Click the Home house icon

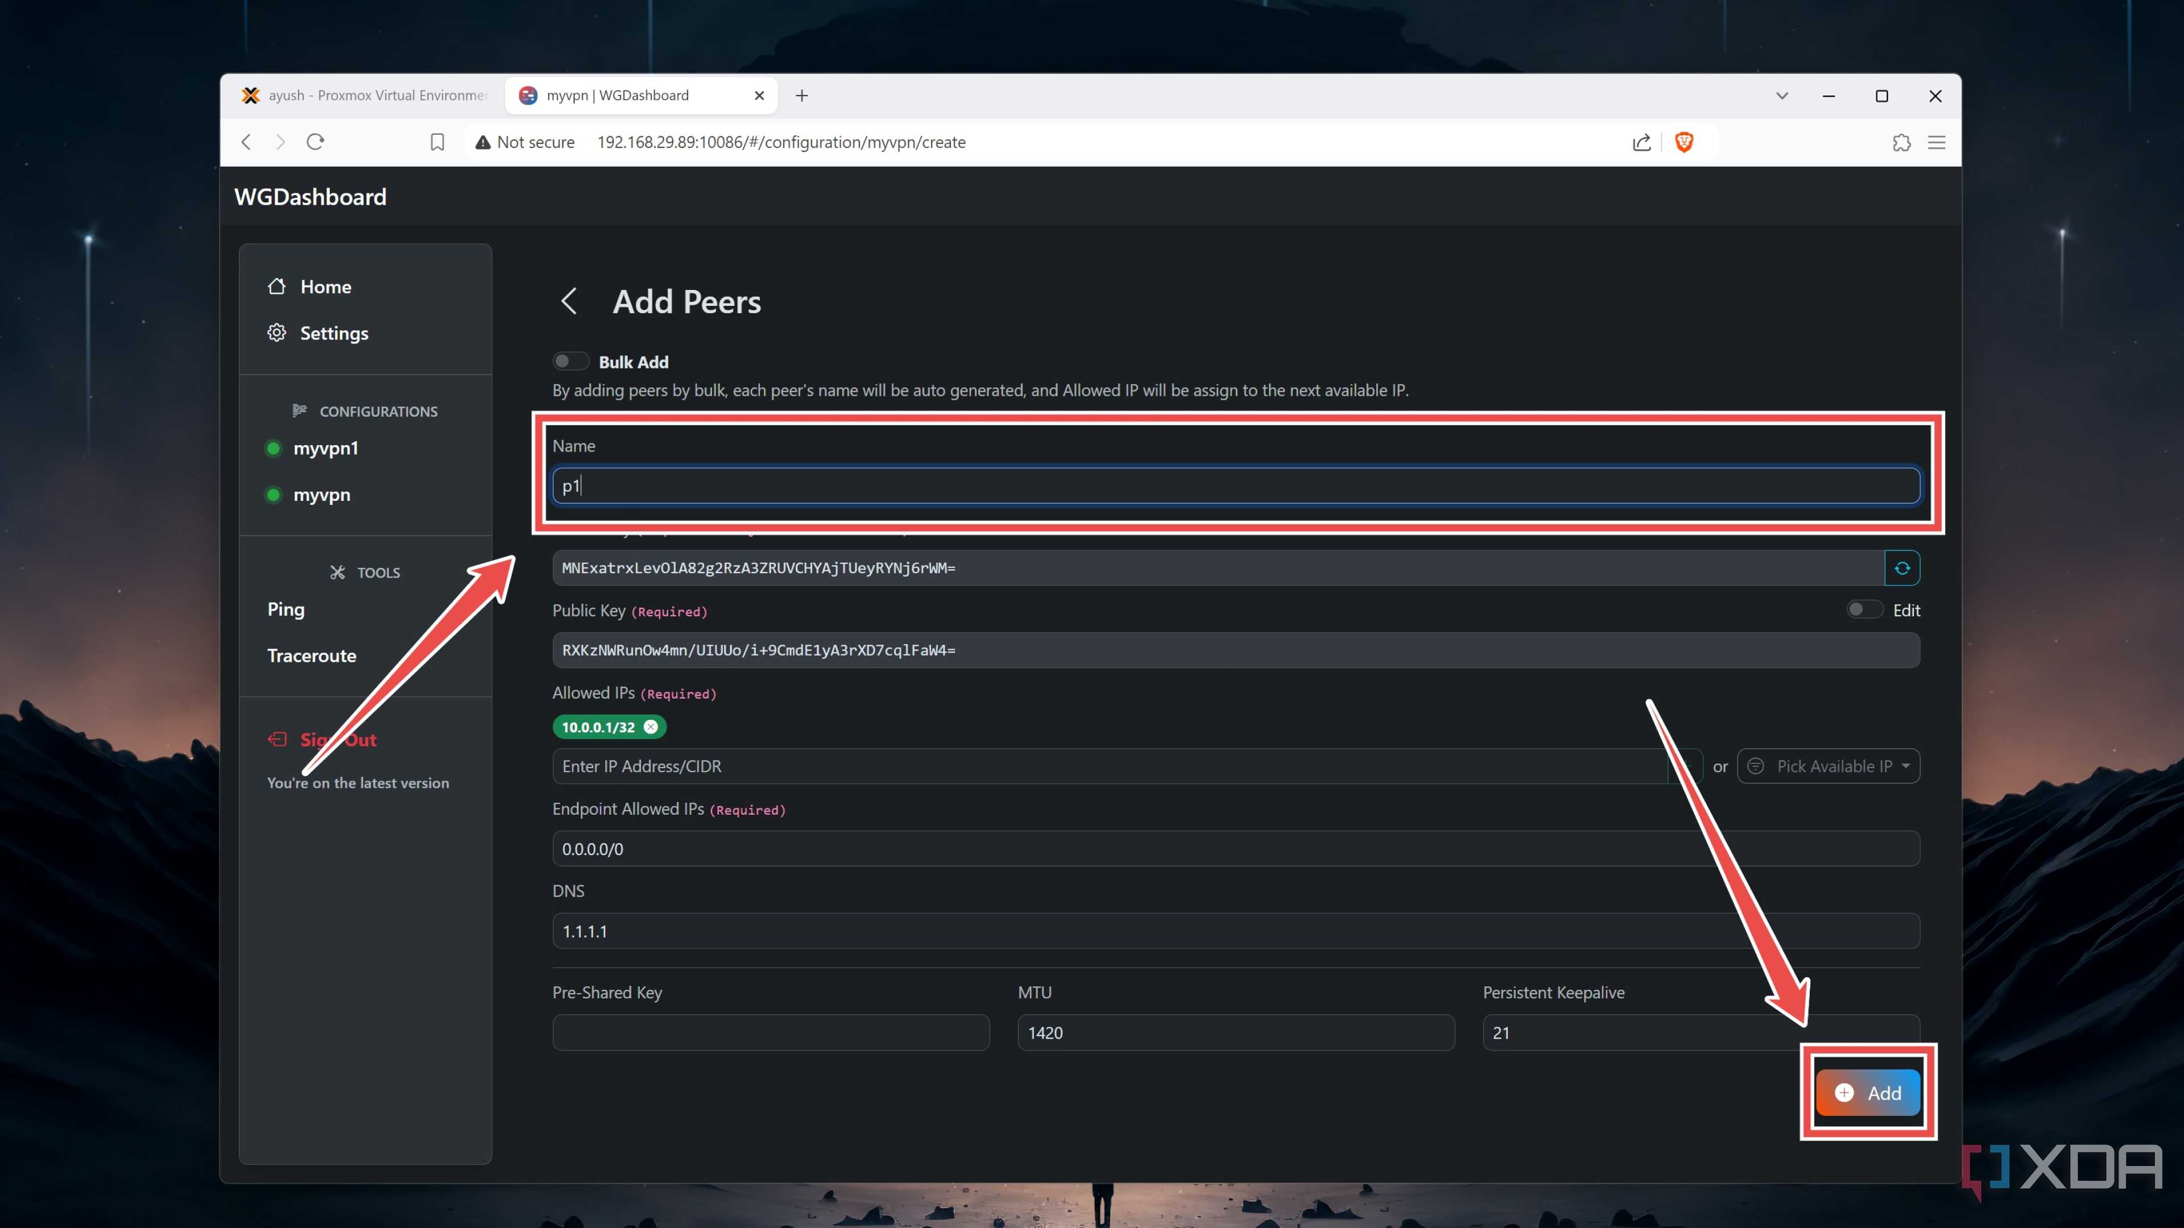tap(276, 287)
